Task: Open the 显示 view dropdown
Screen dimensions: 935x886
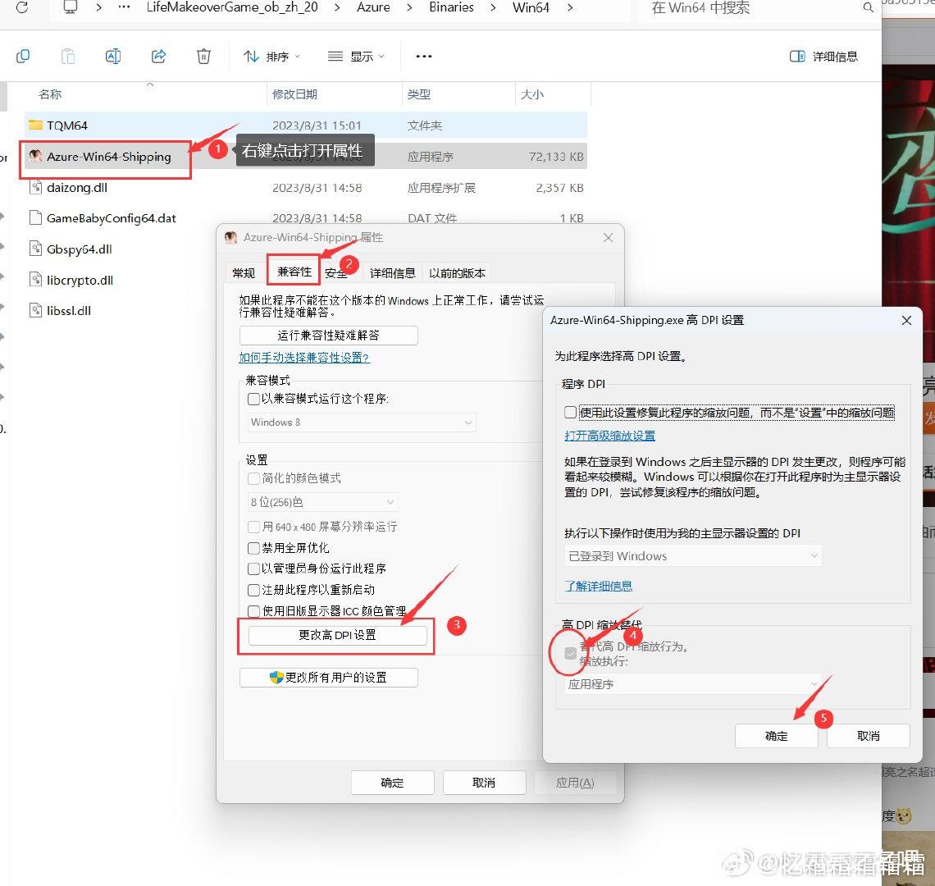Action: point(356,57)
